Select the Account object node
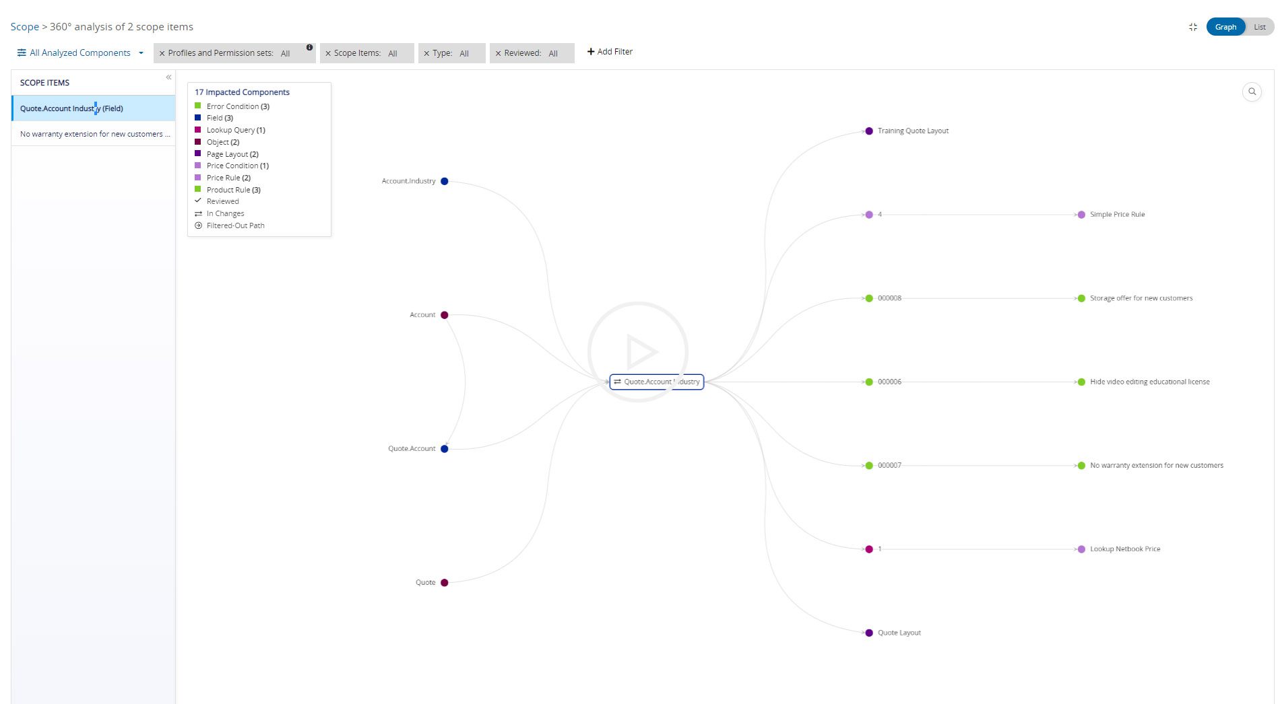Screen dimensions: 1280x704 (x=444, y=315)
